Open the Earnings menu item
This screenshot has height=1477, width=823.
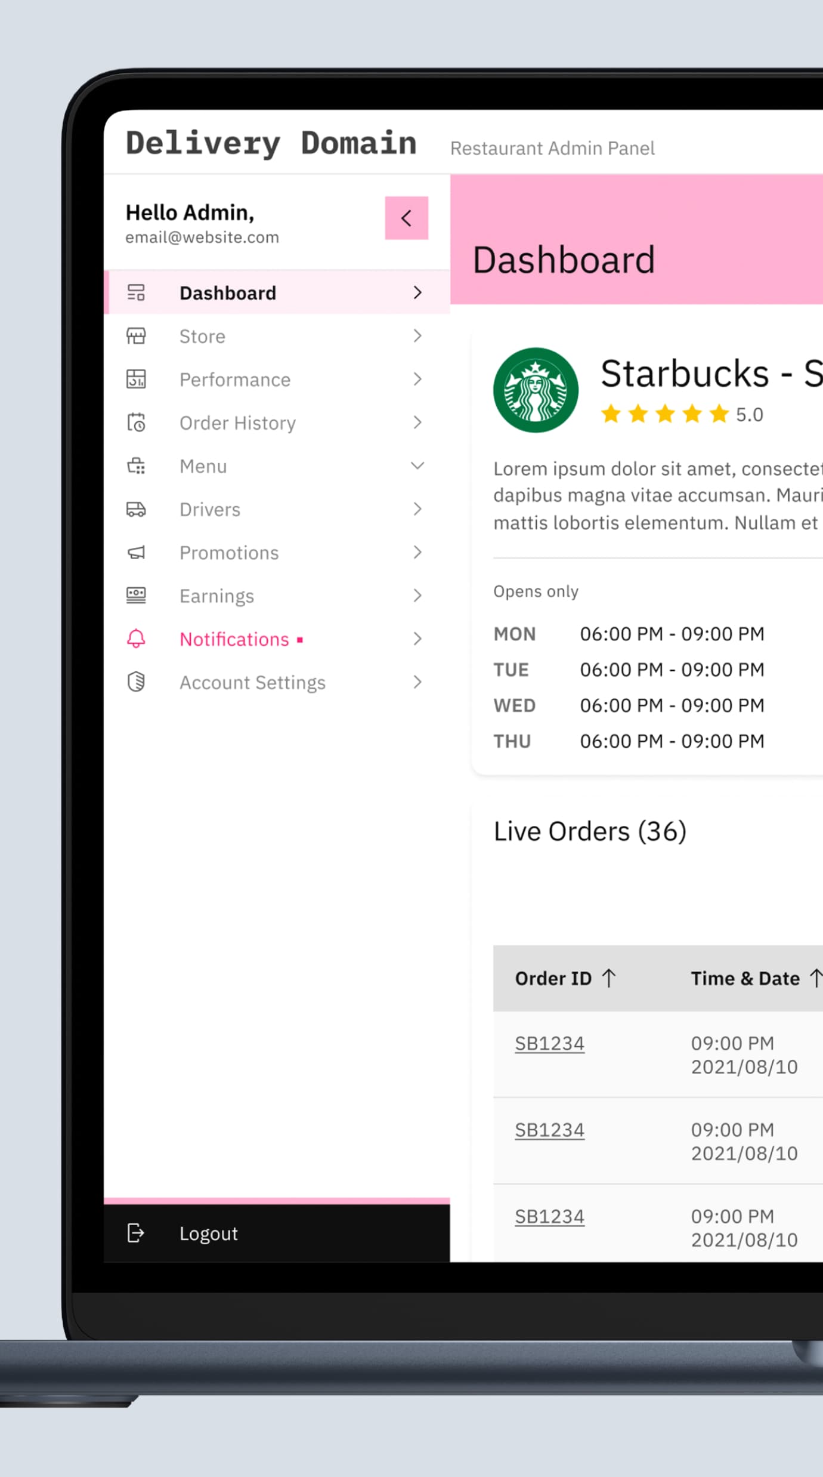click(x=277, y=596)
